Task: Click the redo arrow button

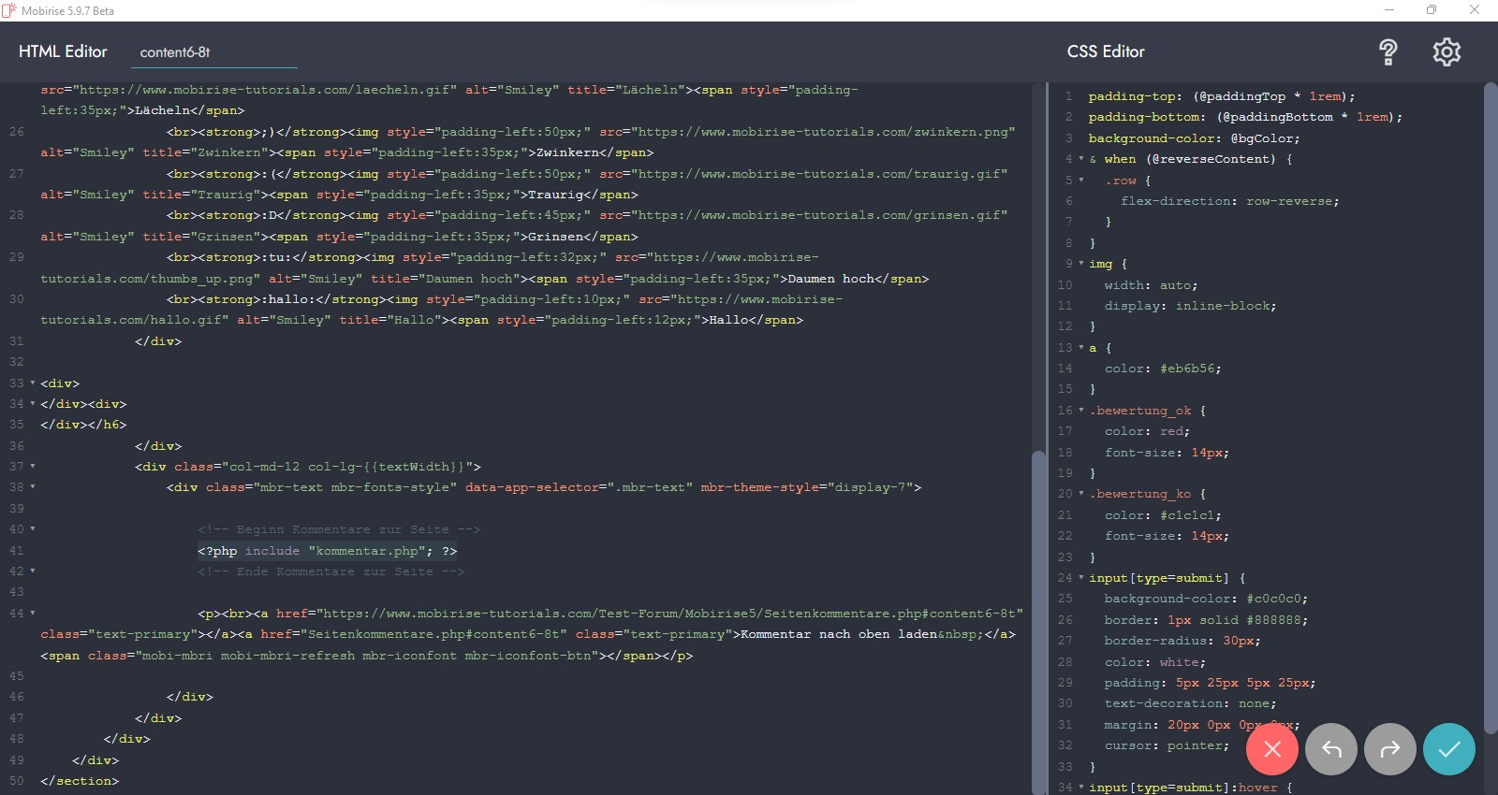Action: 1389,749
